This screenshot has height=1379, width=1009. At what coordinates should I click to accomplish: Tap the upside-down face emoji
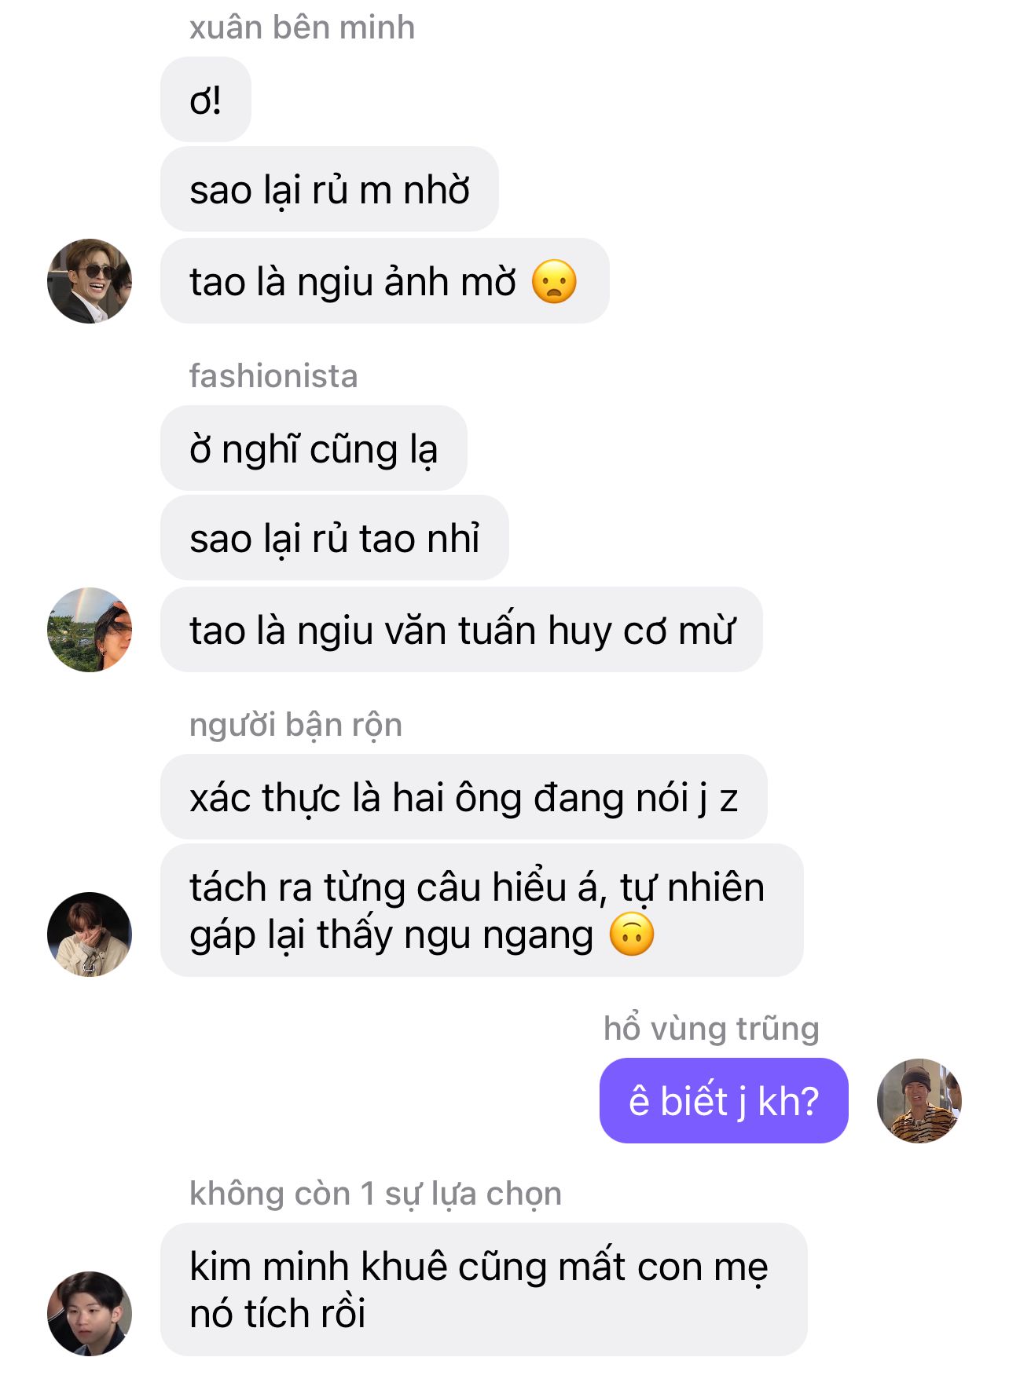pos(632,935)
